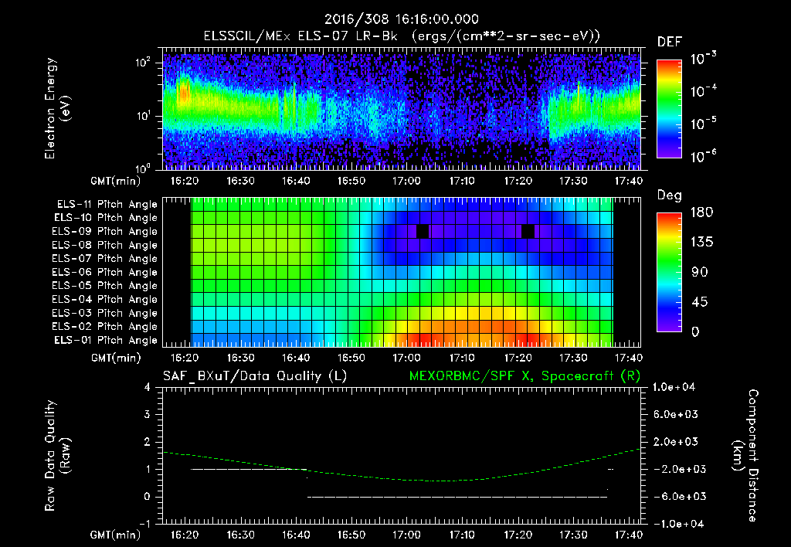Click the green 'MEXORBMC/SPF X, Spacecraft (R)' title

tap(525, 376)
